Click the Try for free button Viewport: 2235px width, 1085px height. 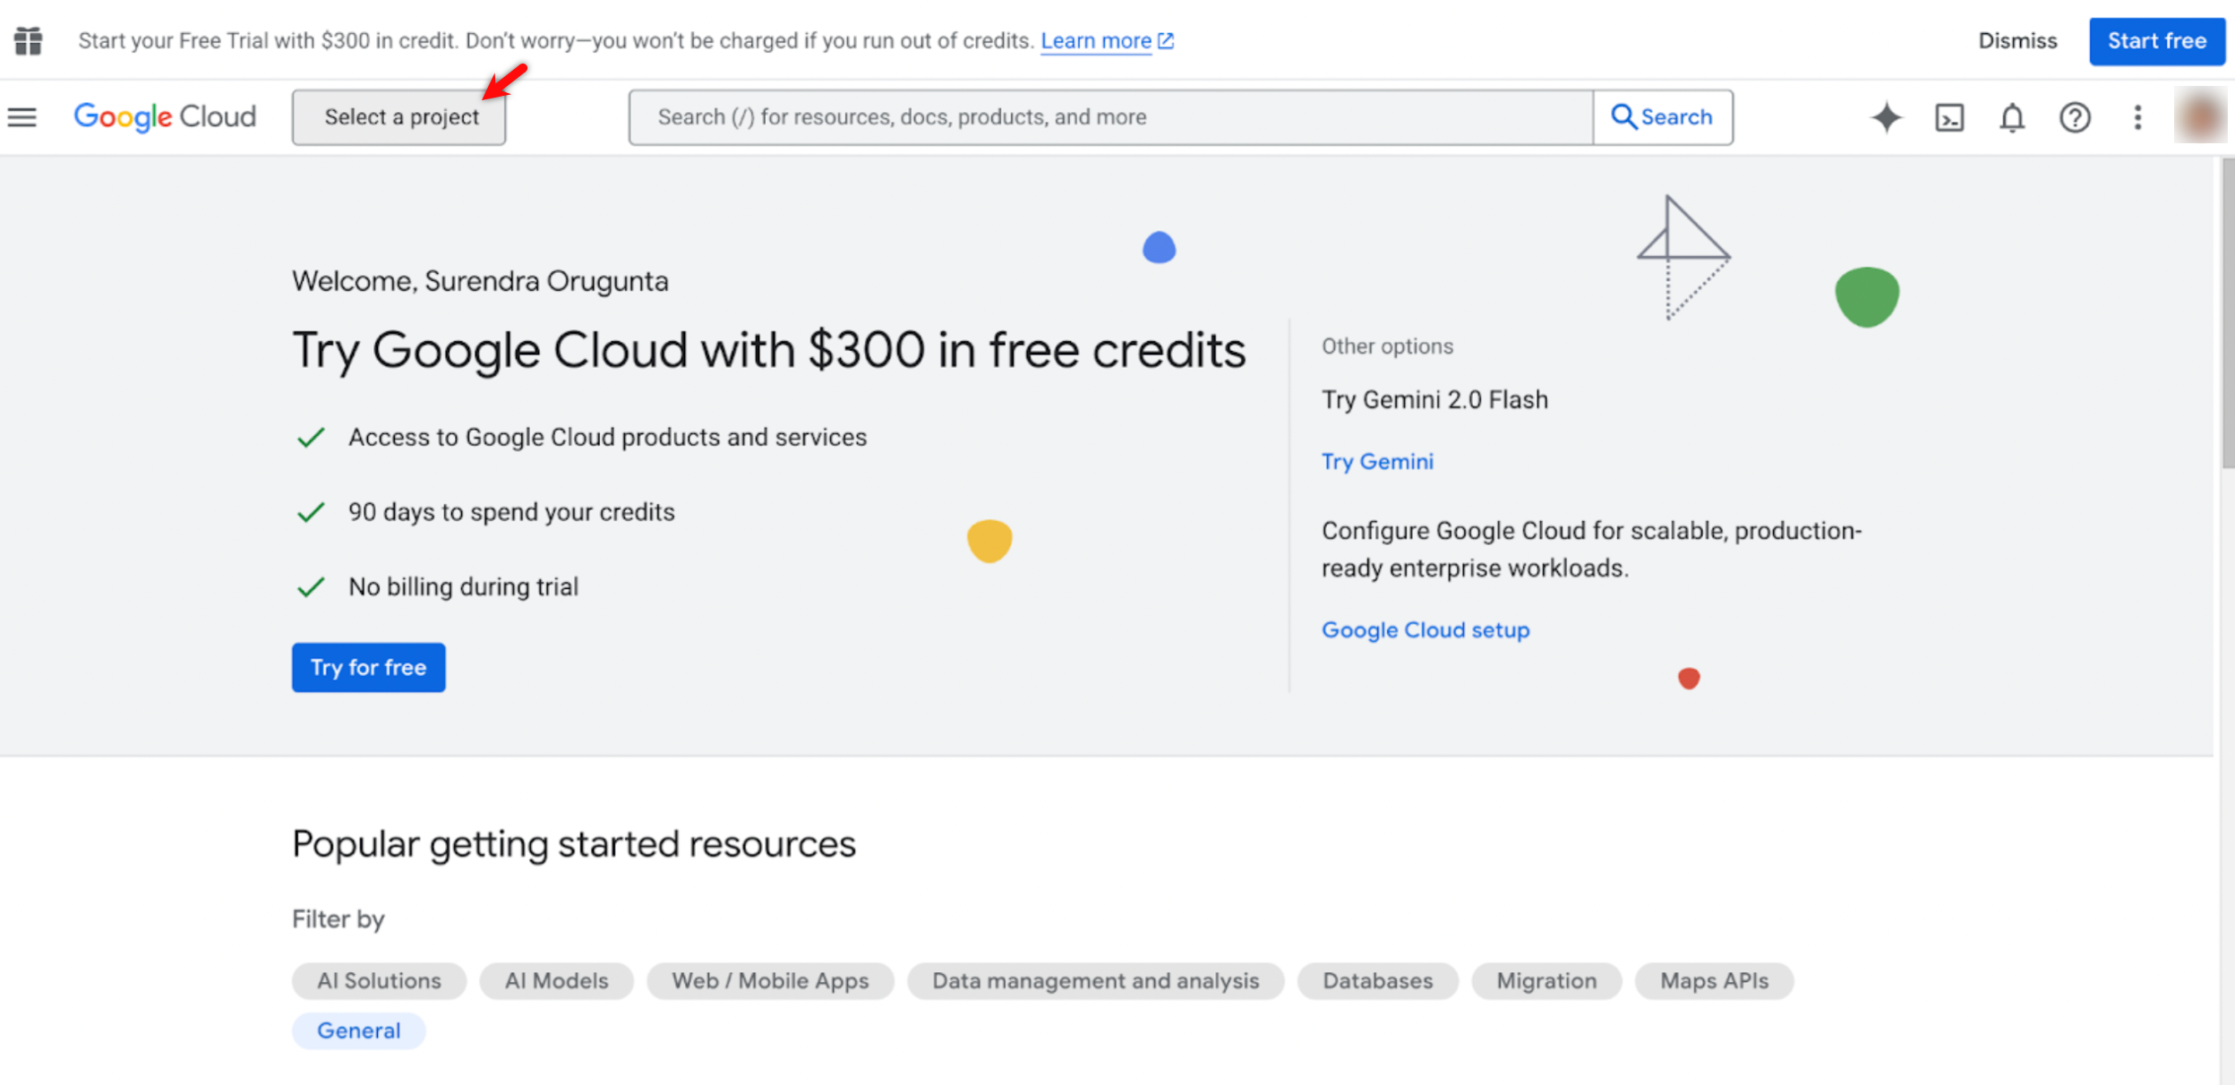(367, 667)
